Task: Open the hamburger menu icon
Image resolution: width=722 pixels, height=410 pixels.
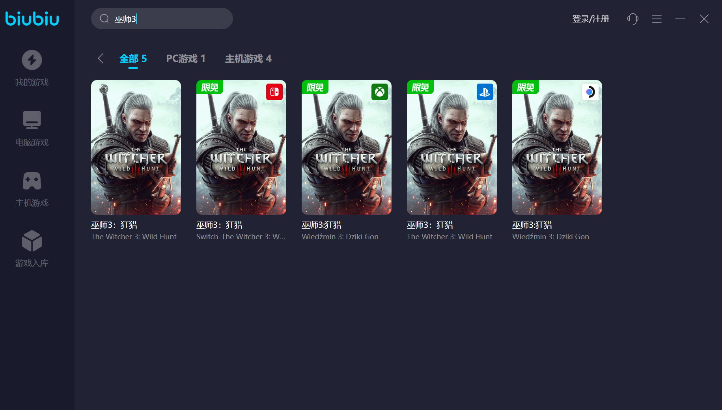Action: [657, 19]
